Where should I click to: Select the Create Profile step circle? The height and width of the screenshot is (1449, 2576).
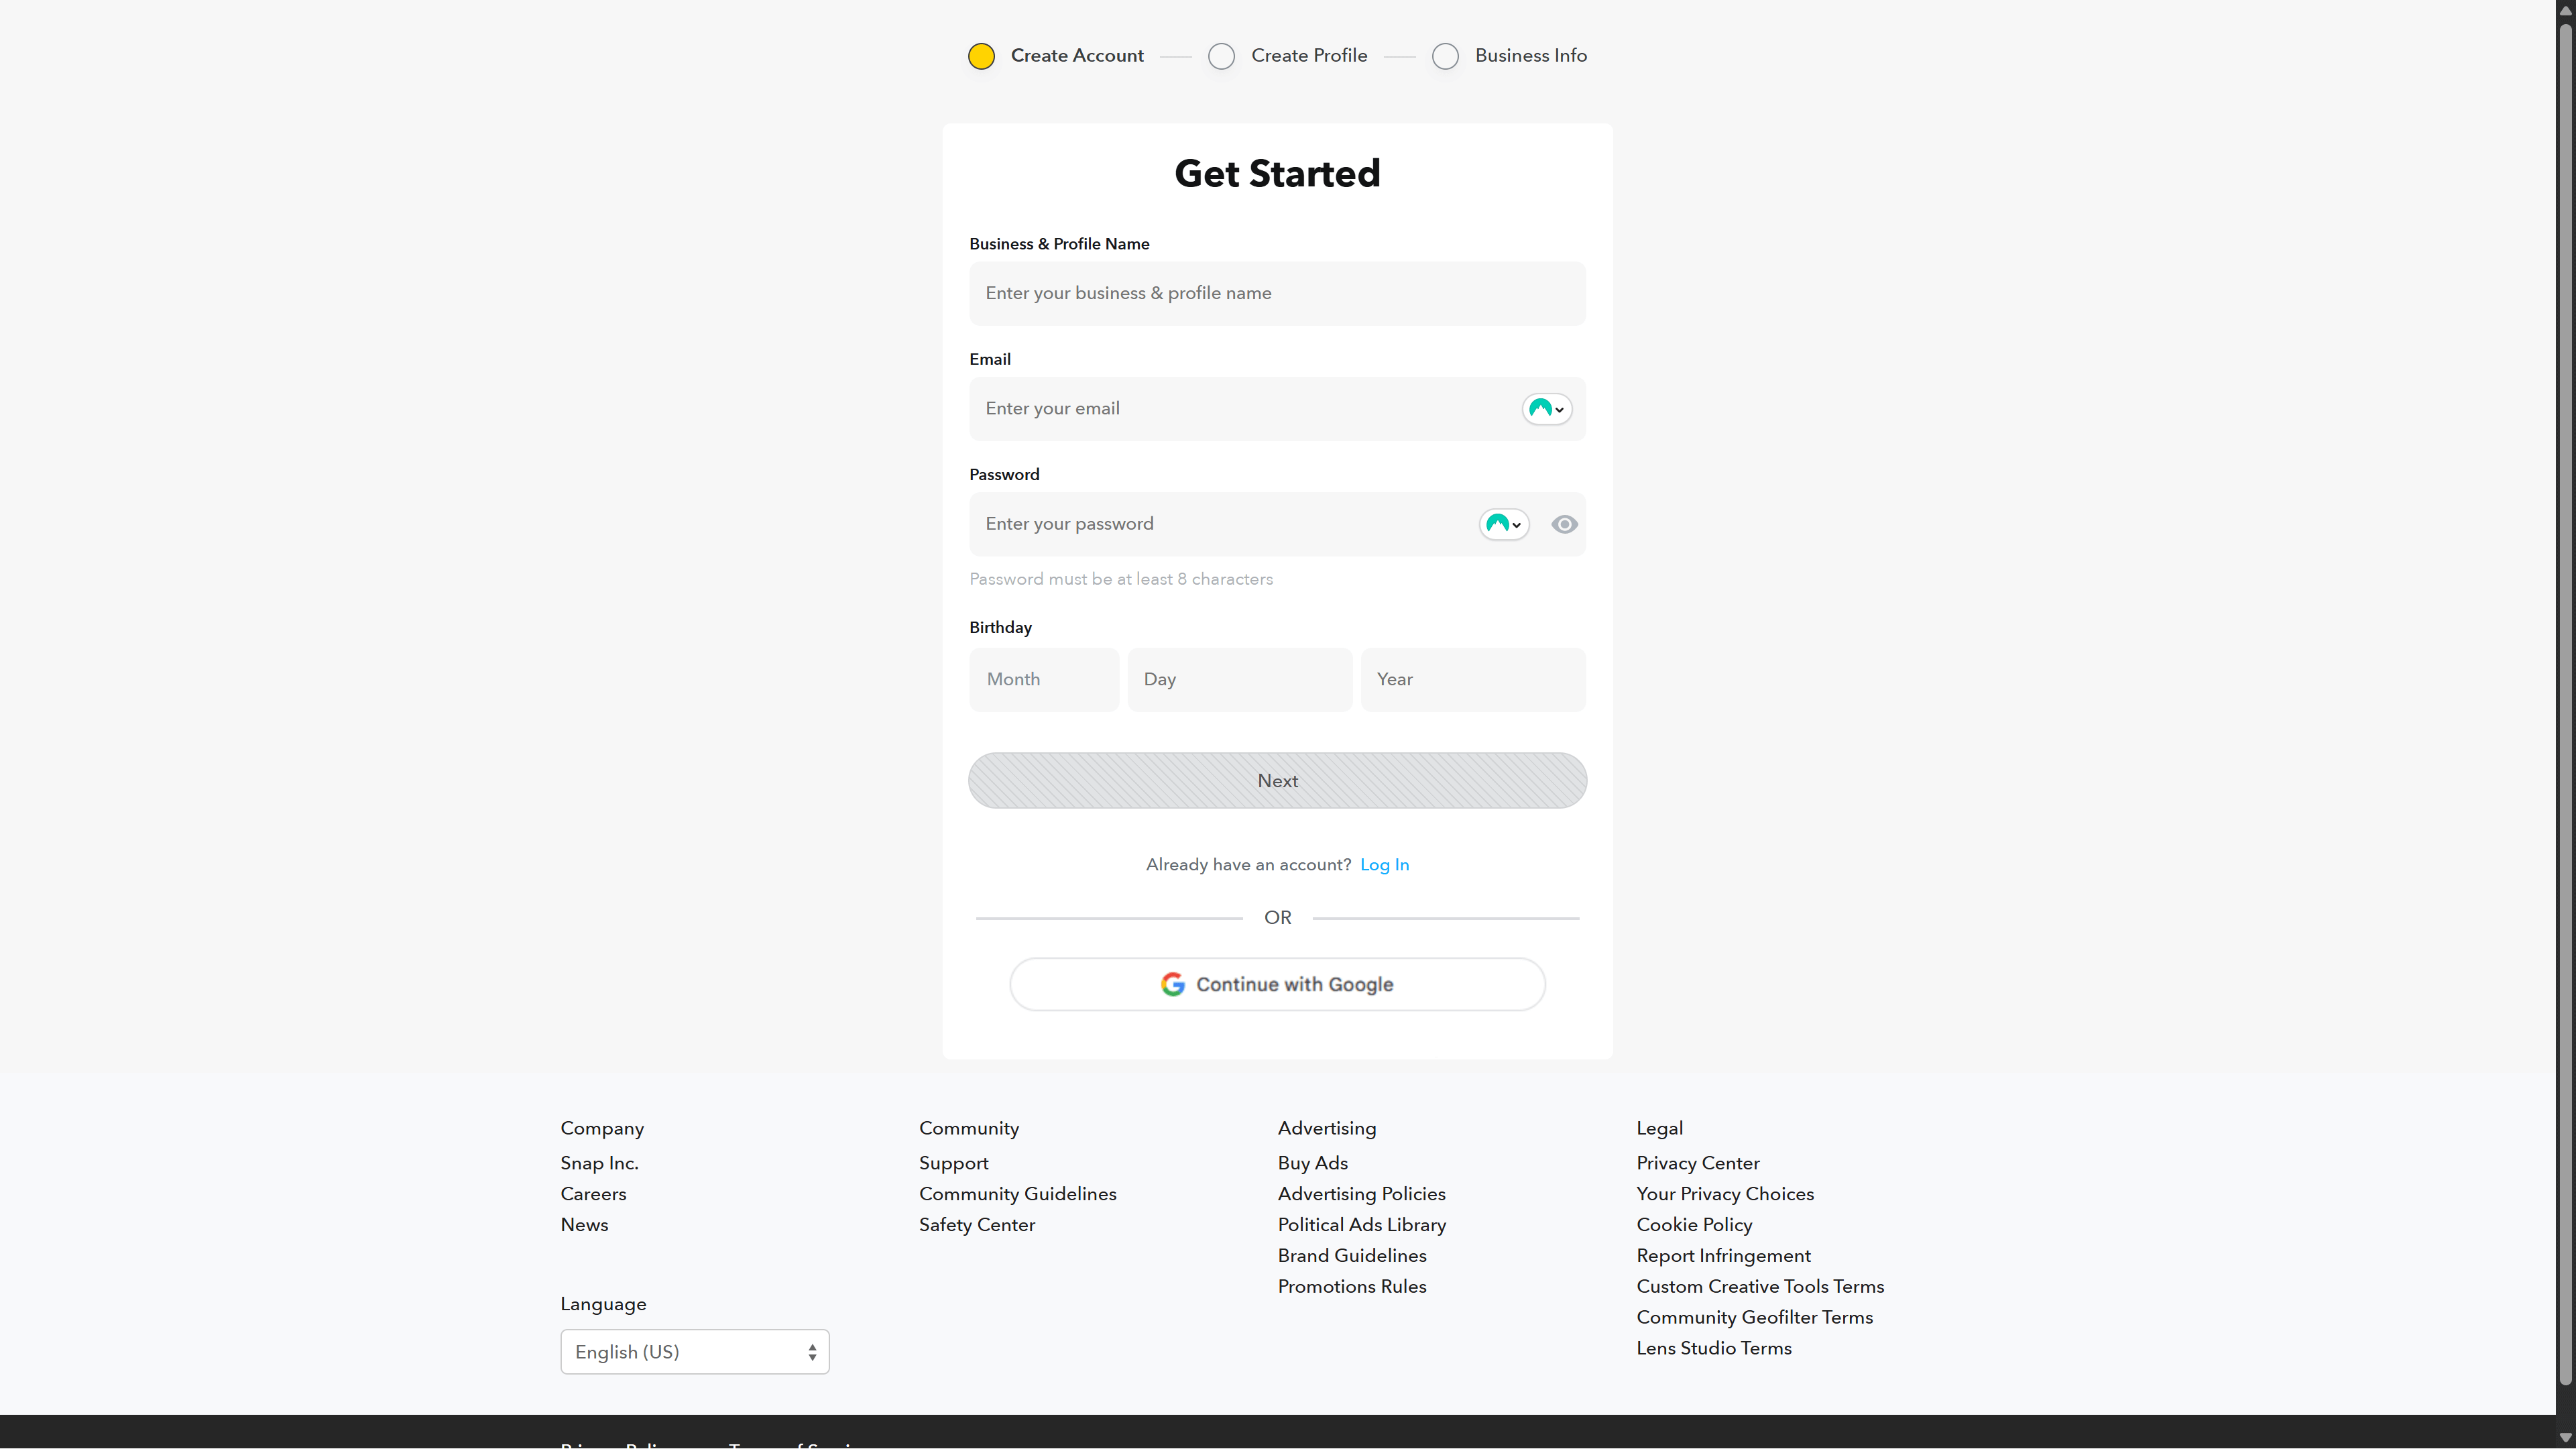tap(1221, 56)
